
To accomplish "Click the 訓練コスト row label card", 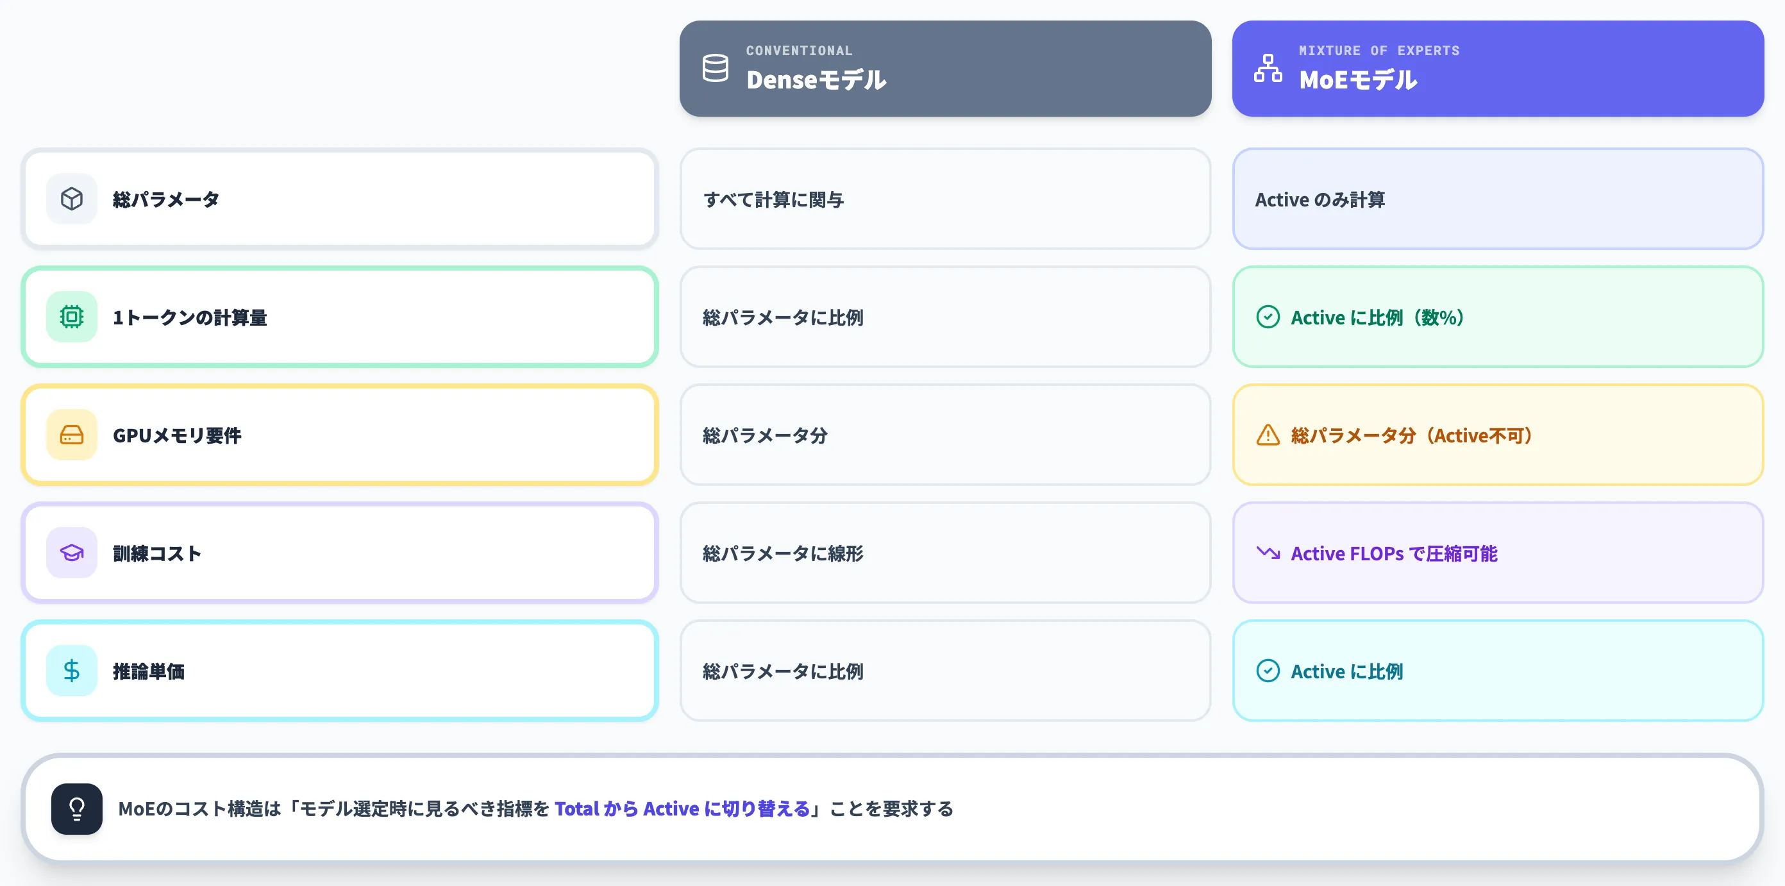I will (x=340, y=553).
